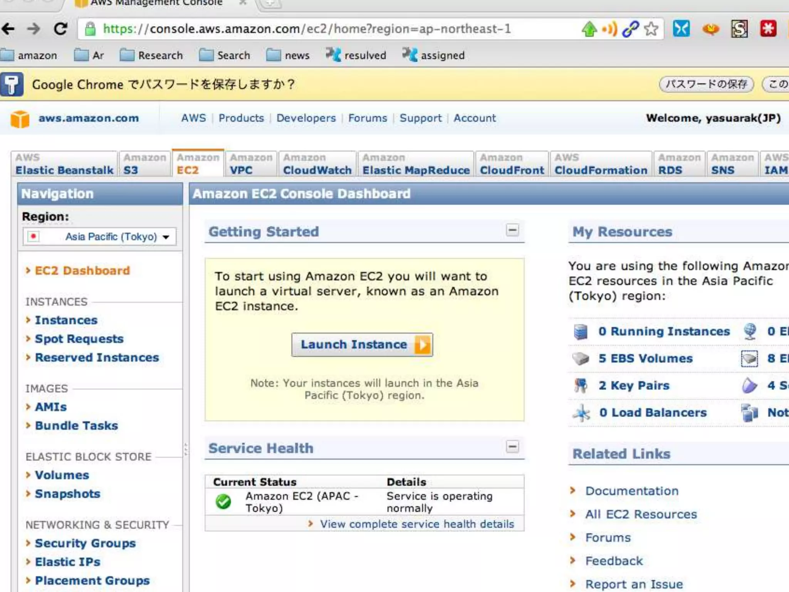This screenshot has width=789, height=592.
Task: Click the blue chain link extension icon
Action: (631, 29)
